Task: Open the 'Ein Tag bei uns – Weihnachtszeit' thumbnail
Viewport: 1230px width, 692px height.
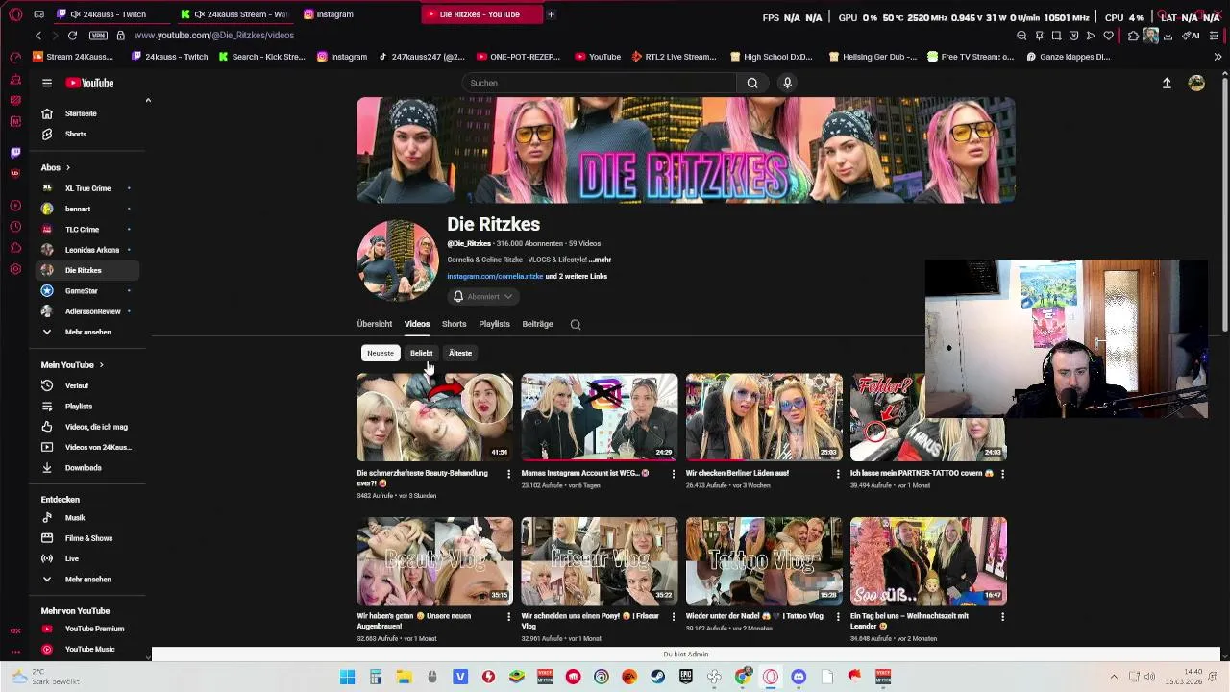Action: 928,561
